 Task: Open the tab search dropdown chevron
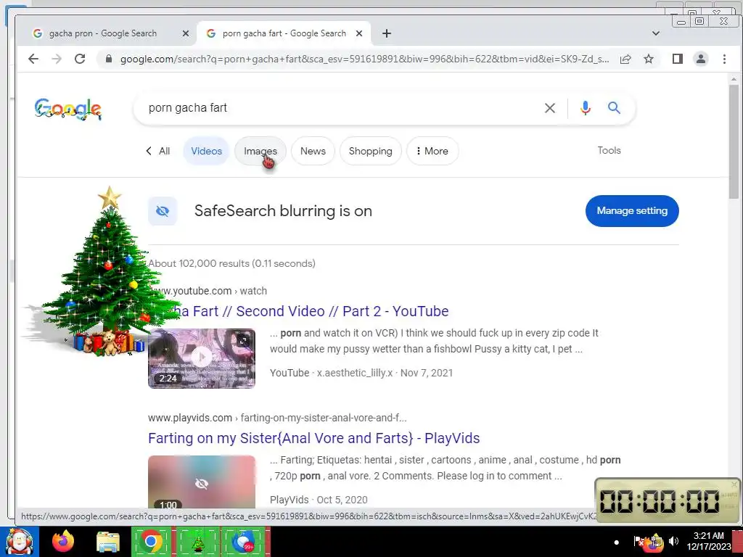coord(656,33)
